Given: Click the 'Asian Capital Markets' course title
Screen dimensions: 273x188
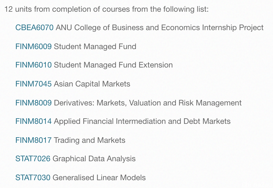Looking at the screenshot, I should click(92, 84).
